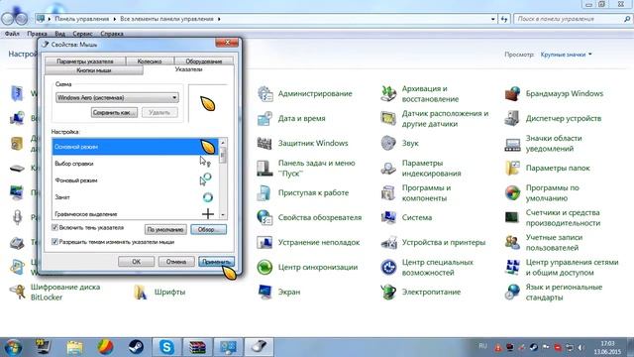Open the Датчик расположения icon
634x357 pixels.
(389, 119)
